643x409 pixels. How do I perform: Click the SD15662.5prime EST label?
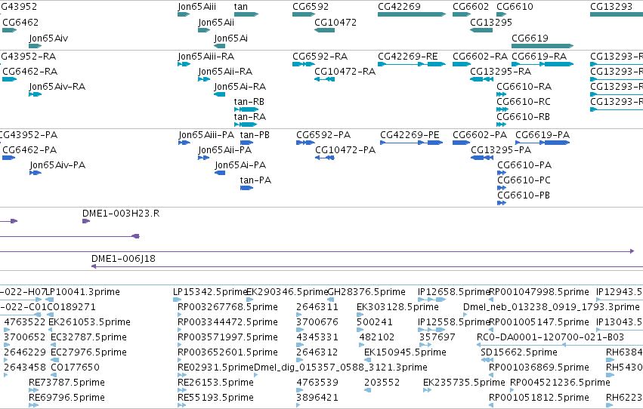[x=519, y=352]
